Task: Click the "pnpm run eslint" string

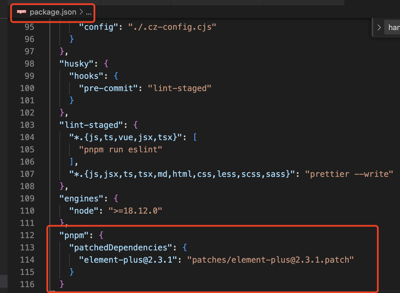Action: pyautogui.click(x=120, y=149)
